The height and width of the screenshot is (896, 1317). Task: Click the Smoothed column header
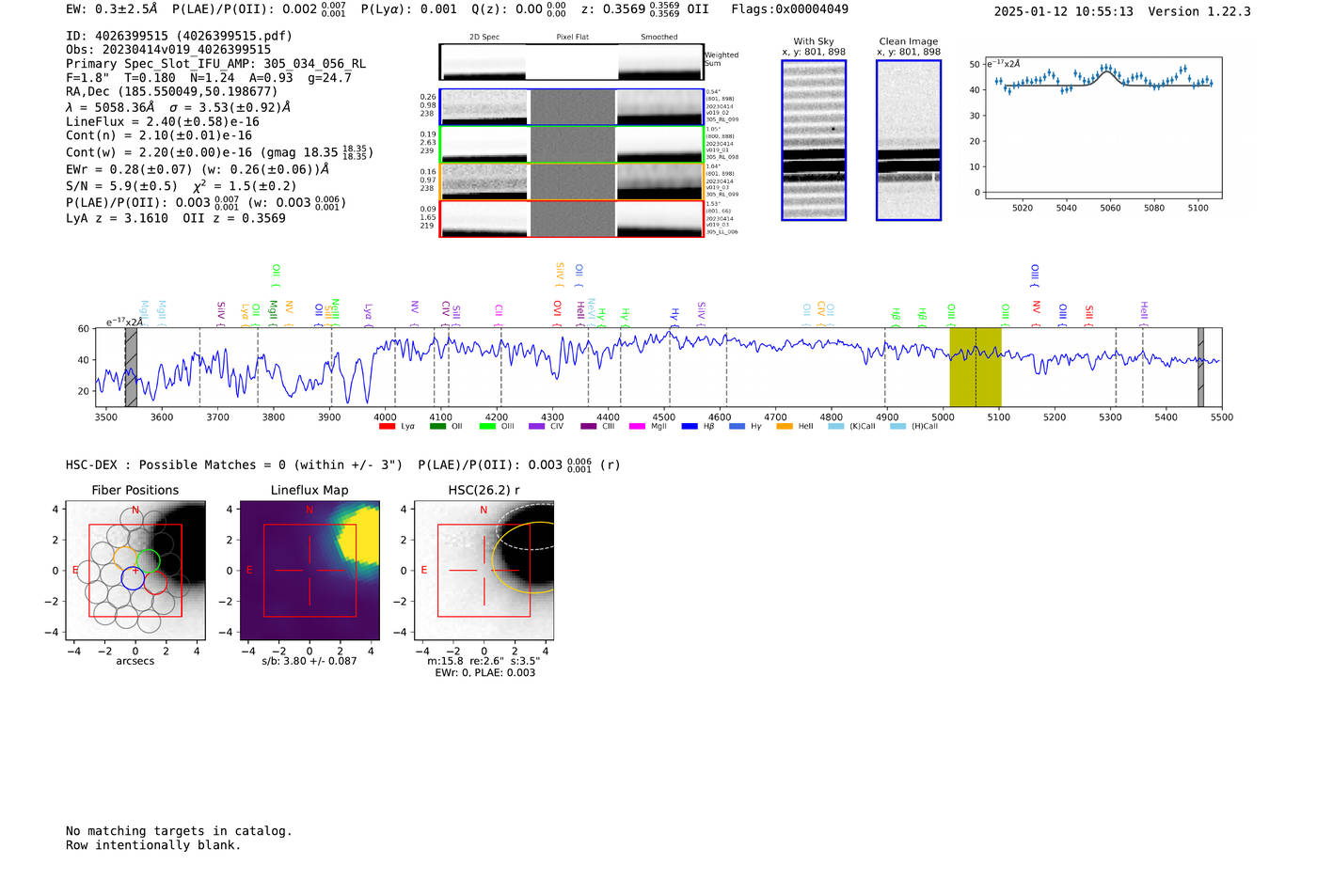[658, 38]
